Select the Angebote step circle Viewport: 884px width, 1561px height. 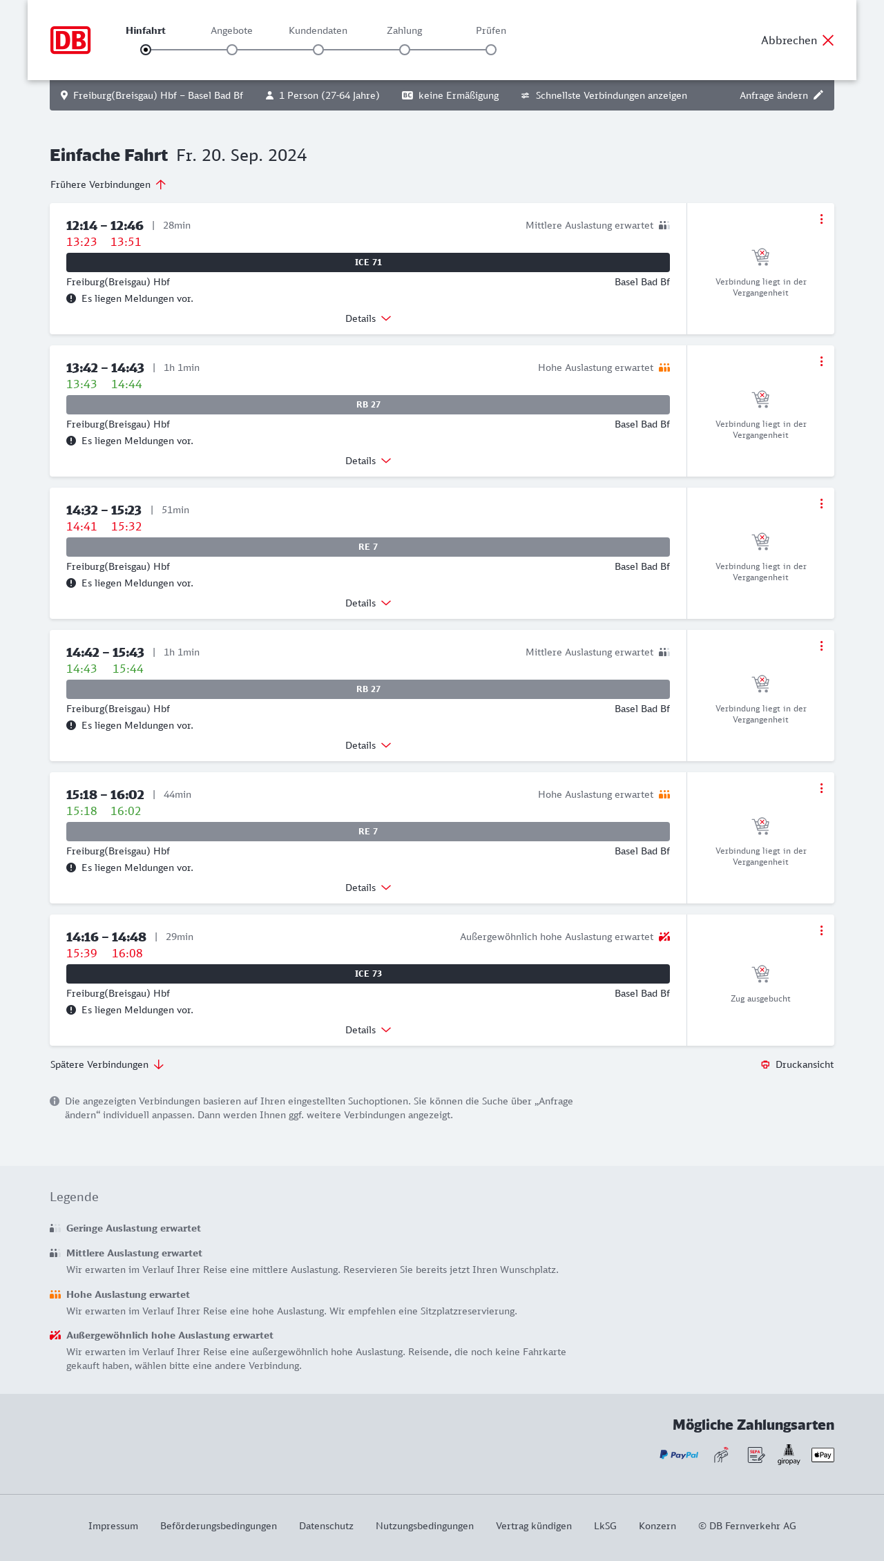tap(232, 50)
